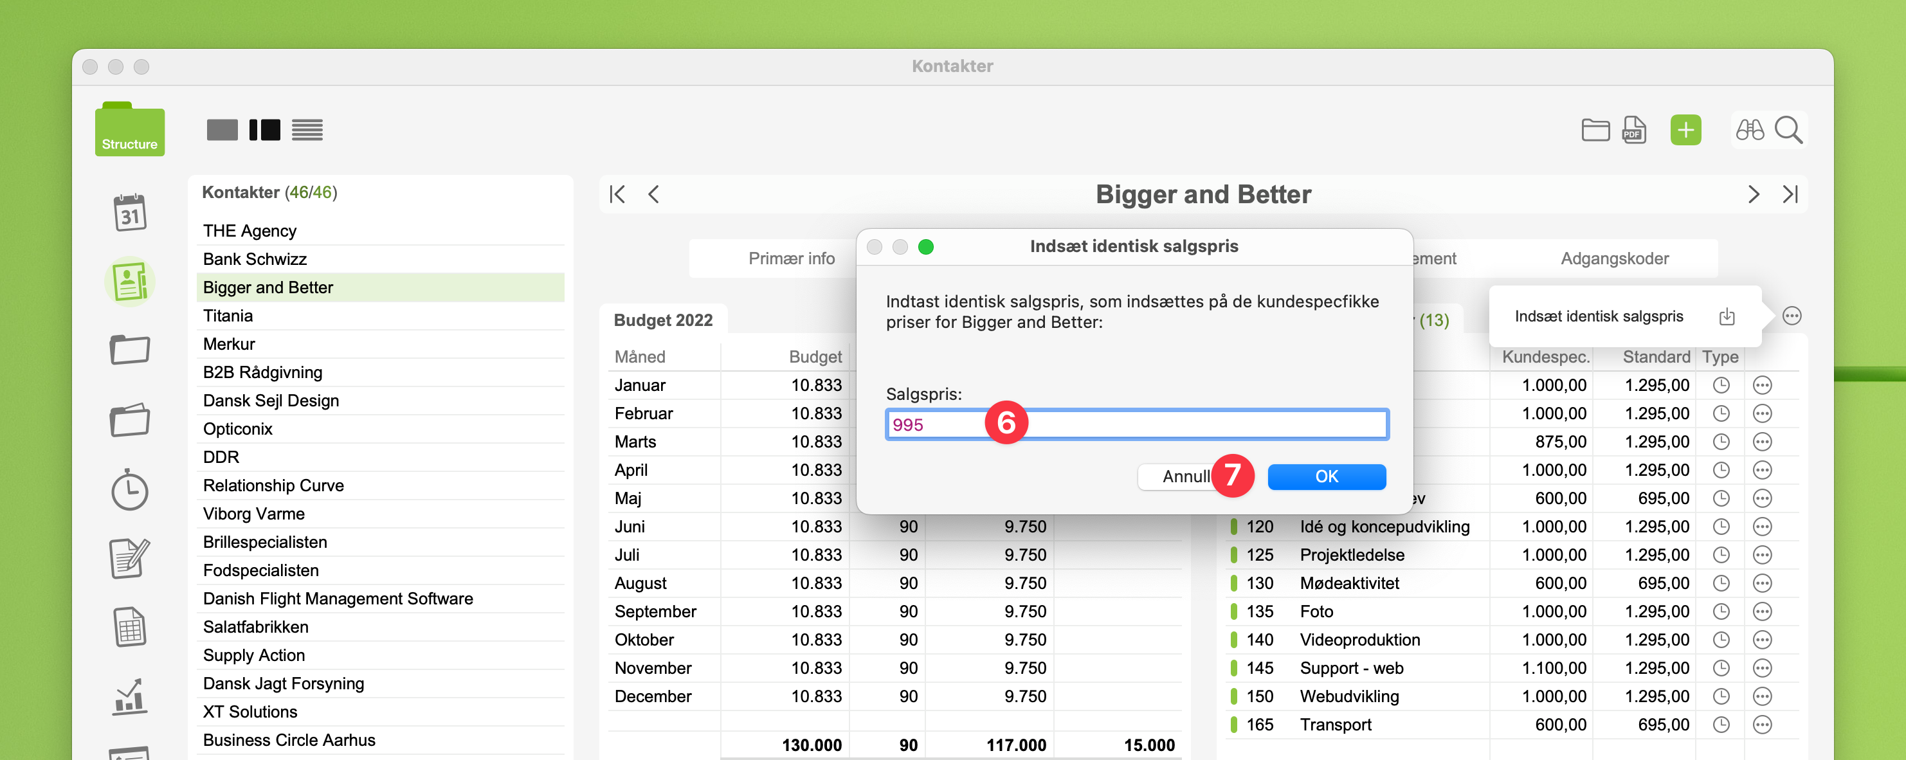
Task: Switch to the Primær info tab
Action: coord(790,258)
